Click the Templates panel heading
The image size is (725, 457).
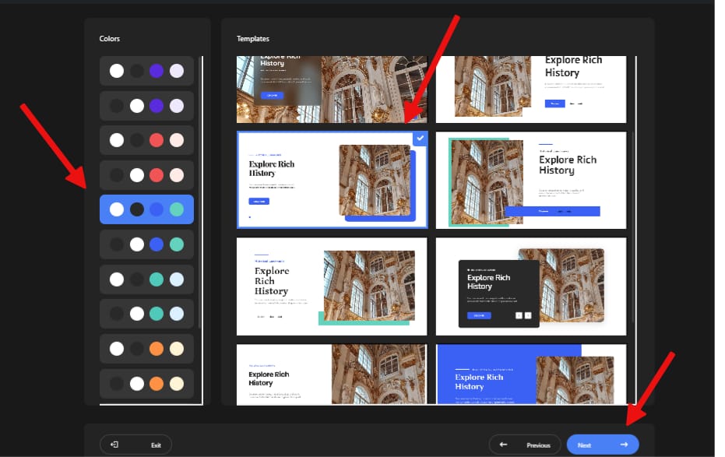coord(253,39)
